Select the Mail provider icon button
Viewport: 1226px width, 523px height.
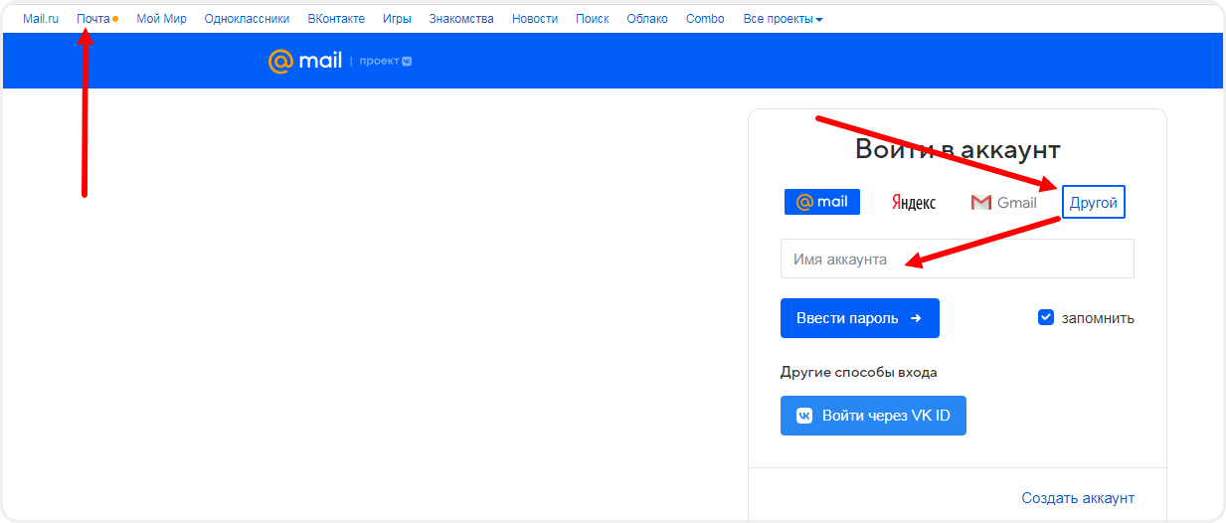[x=821, y=202]
